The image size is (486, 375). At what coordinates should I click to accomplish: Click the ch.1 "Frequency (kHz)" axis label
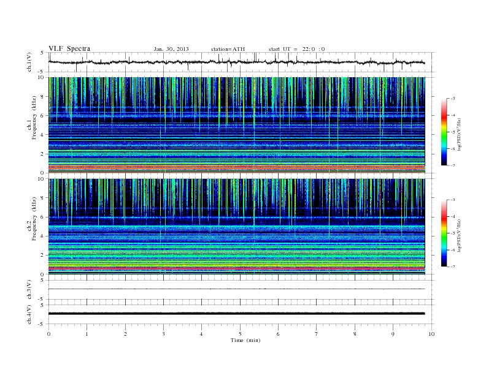pyautogui.click(x=34, y=118)
